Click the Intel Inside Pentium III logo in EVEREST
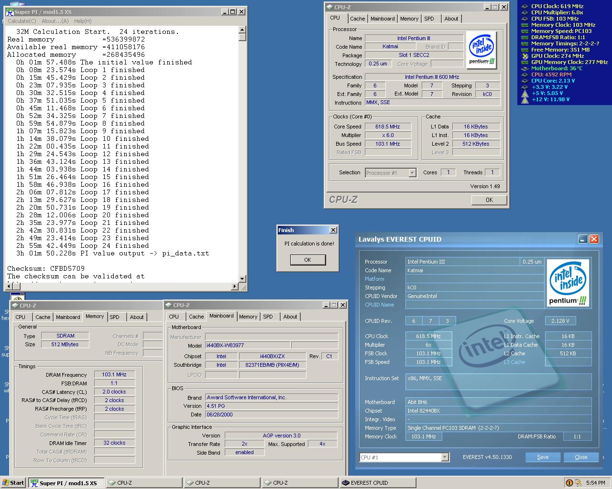Viewport: 612px width, 489px height. (568, 283)
